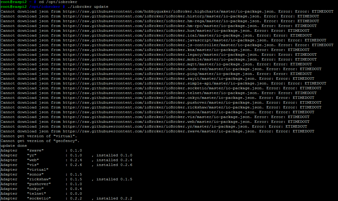This screenshot has width=338, height=201.
Task: Click the './iobroker update' command text
Action: pyautogui.click(x=88, y=7)
